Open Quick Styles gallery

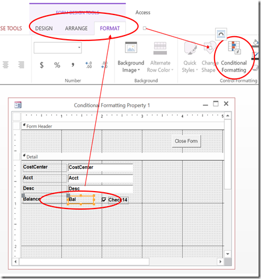point(190,58)
